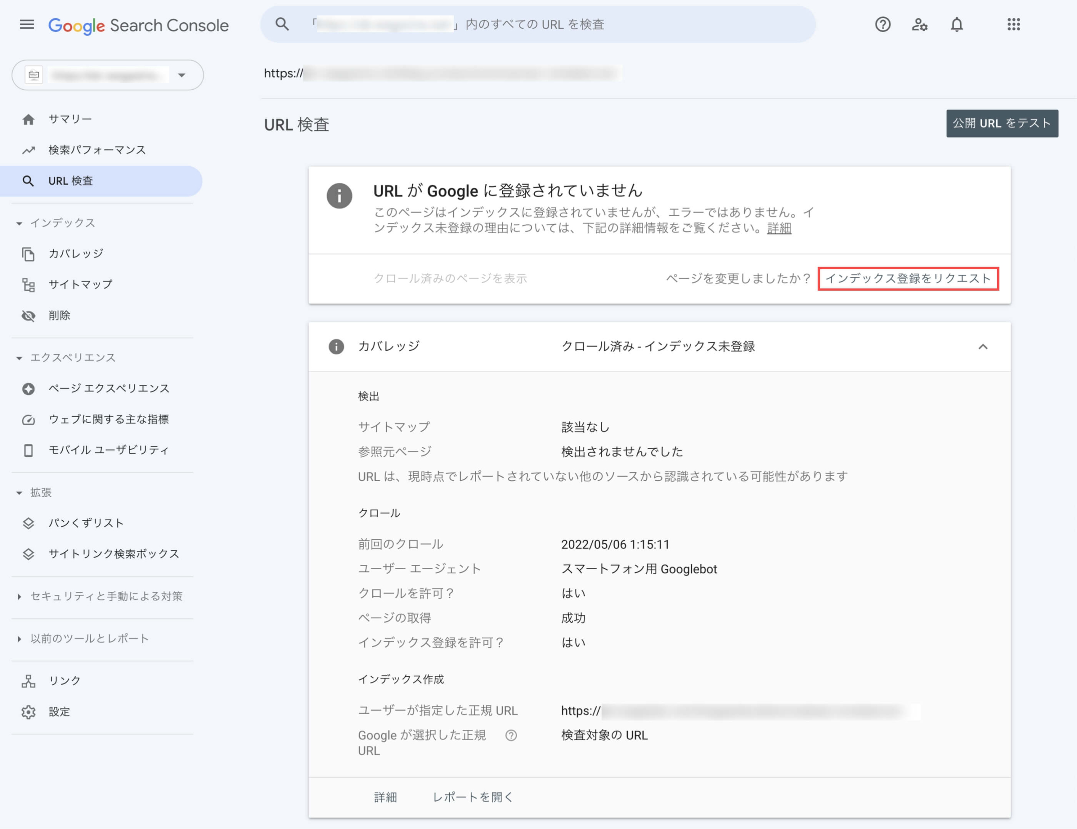
Task: Click the home icon next to サマリー
Action: tap(28, 119)
